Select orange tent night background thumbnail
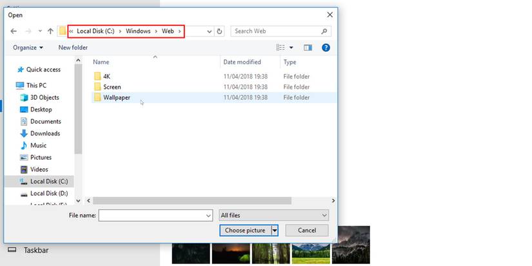This screenshot has height=266, width=532. [x=231, y=254]
